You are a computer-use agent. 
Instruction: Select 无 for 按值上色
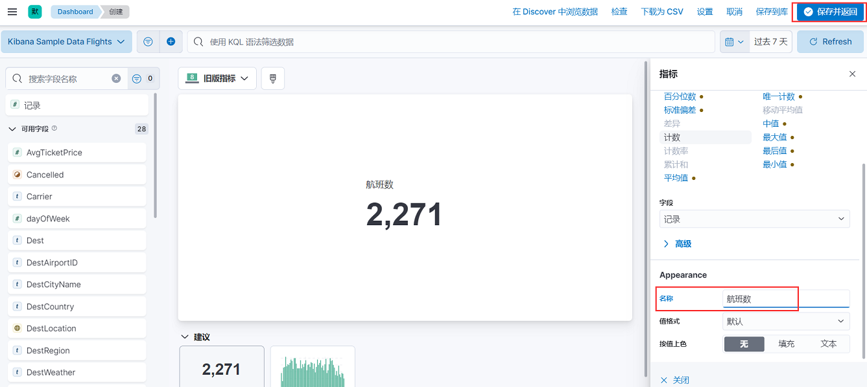point(744,344)
